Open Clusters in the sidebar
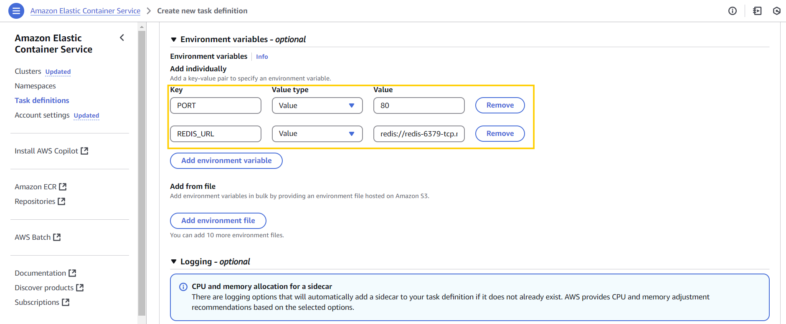The image size is (786, 324). click(x=28, y=71)
